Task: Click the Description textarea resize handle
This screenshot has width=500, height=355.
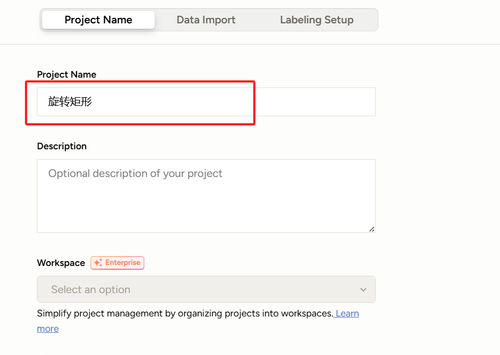Action: pos(371,229)
